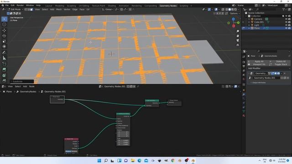The height and width of the screenshot is (164, 292).
Task: Click GeometryNodes breadcrumb in node editor
Action: [26, 92]
